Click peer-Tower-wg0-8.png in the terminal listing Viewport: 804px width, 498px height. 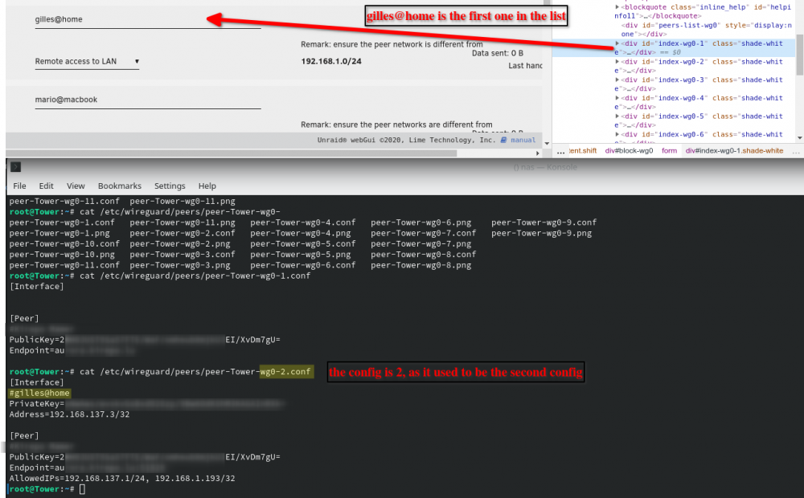tap(421, 265)
